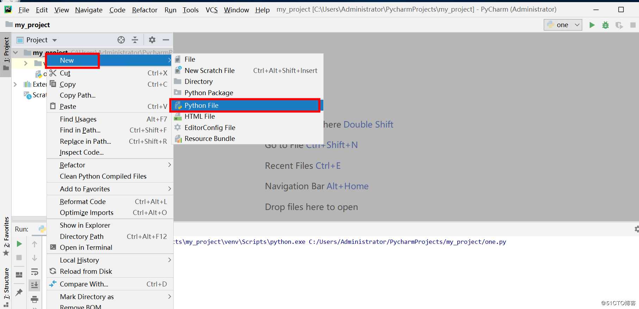Print the Run console output
639x309 pixels.
tap(35, 299)
